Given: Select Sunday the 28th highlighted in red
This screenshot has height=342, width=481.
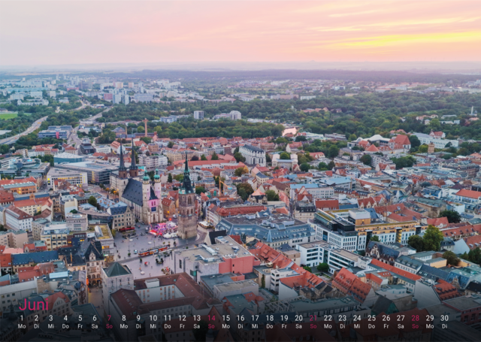Looking at the screenshot, I should (415, 318).
